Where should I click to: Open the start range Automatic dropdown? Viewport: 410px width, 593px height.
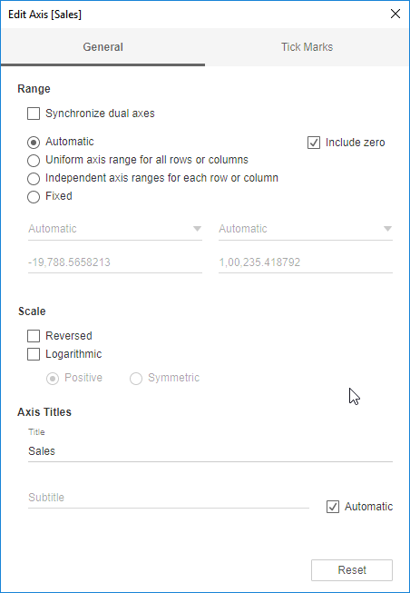115,229
